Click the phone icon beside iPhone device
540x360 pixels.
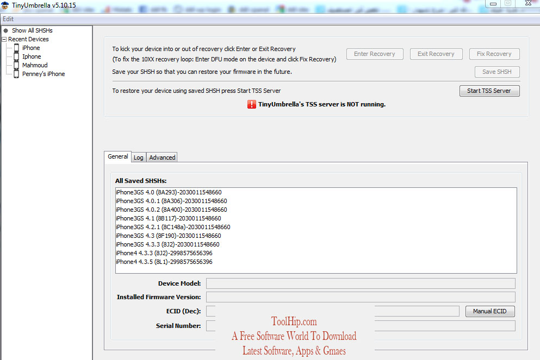tap(16, 48)
